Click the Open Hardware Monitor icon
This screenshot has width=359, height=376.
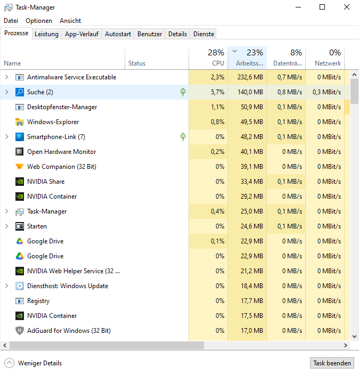[19, 152]
